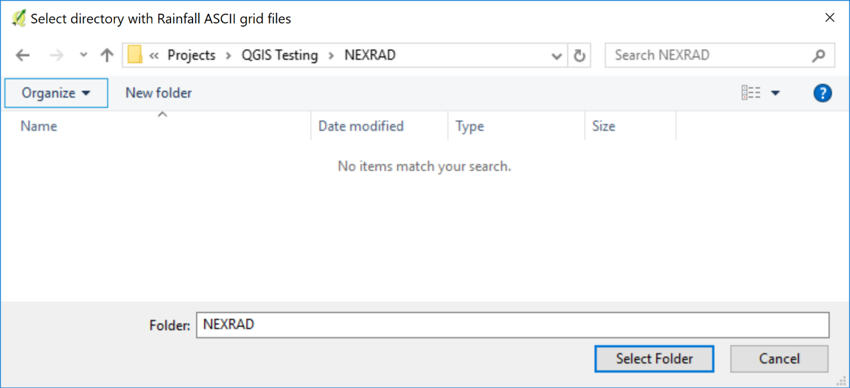Image resolution: width=850 pixels, height=388 pixels.
Task: Go up one folder level
Action: coord(107,56)
